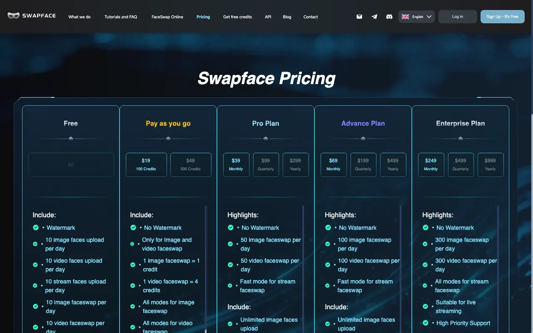The height and width of the screenshot is (333, 533).
Task: Open the Discord icon in the header
Action: pos(389,17)
